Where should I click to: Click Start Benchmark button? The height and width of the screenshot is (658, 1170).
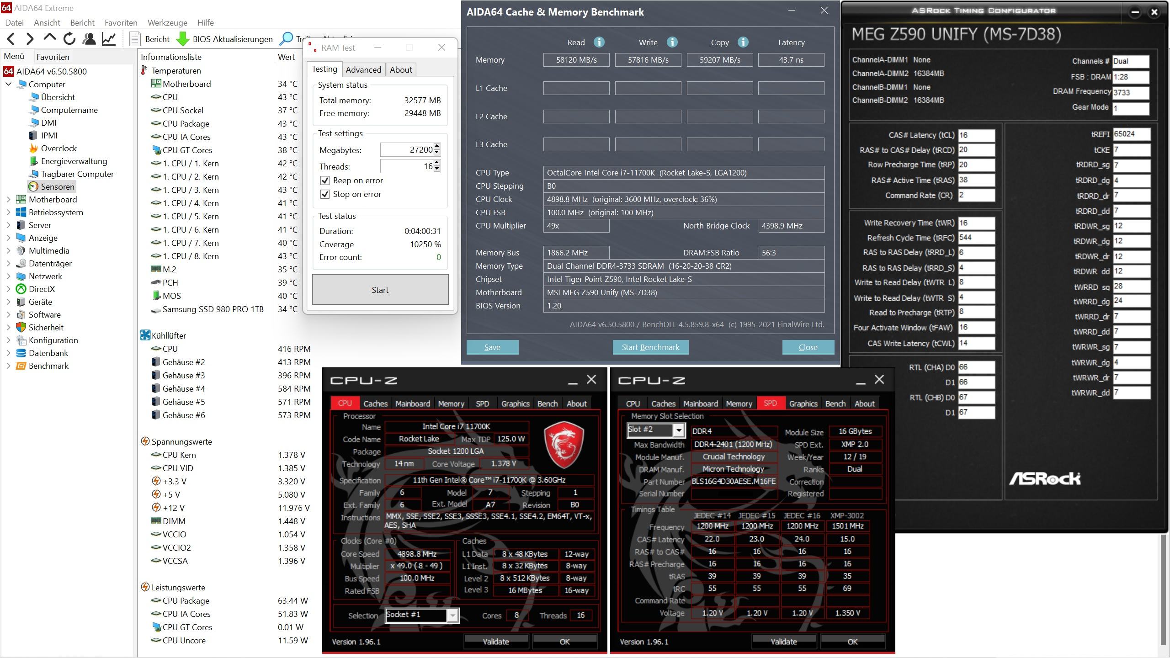[650, 347]
